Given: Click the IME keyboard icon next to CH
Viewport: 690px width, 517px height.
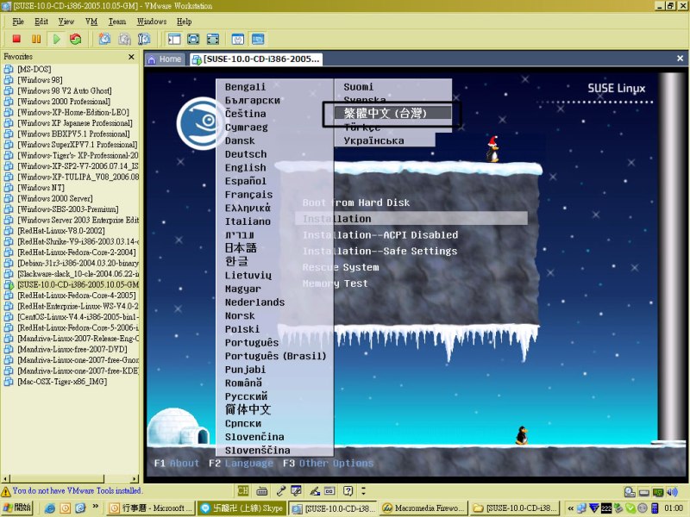Looking at the screenshot, I should [x=262, y=490].
